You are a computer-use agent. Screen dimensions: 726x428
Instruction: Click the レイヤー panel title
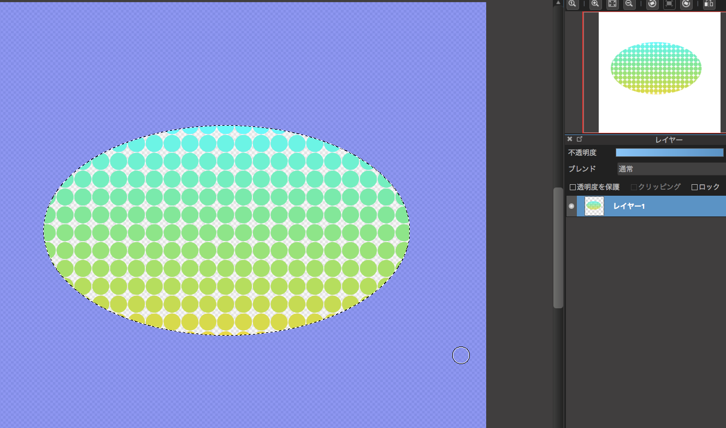669,140
